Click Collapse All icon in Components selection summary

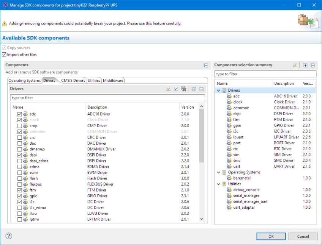pos(313,65)
